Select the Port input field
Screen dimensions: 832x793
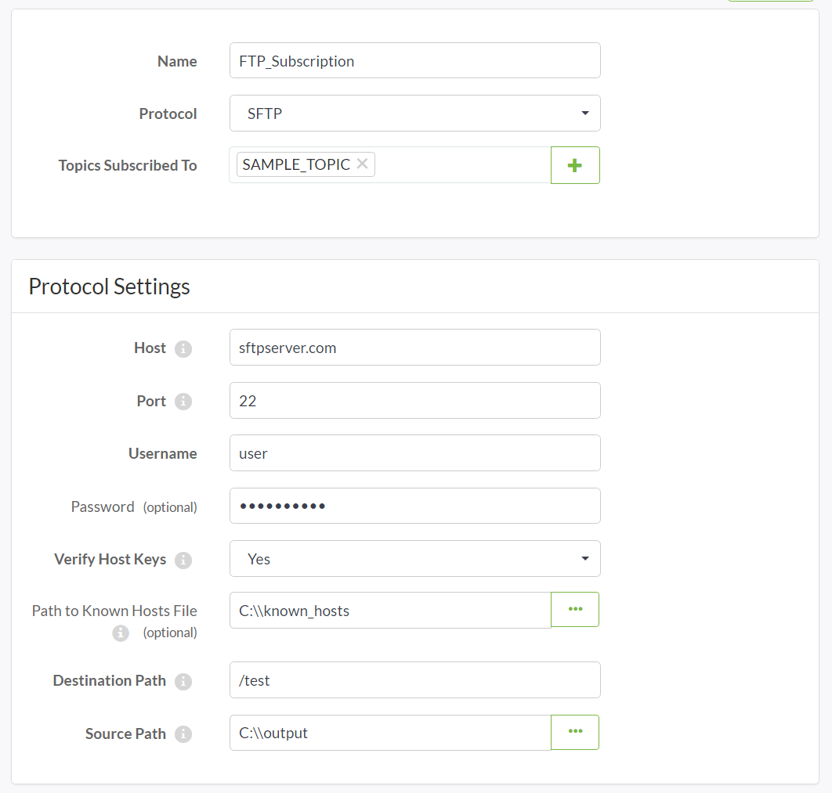coord(414,401)
